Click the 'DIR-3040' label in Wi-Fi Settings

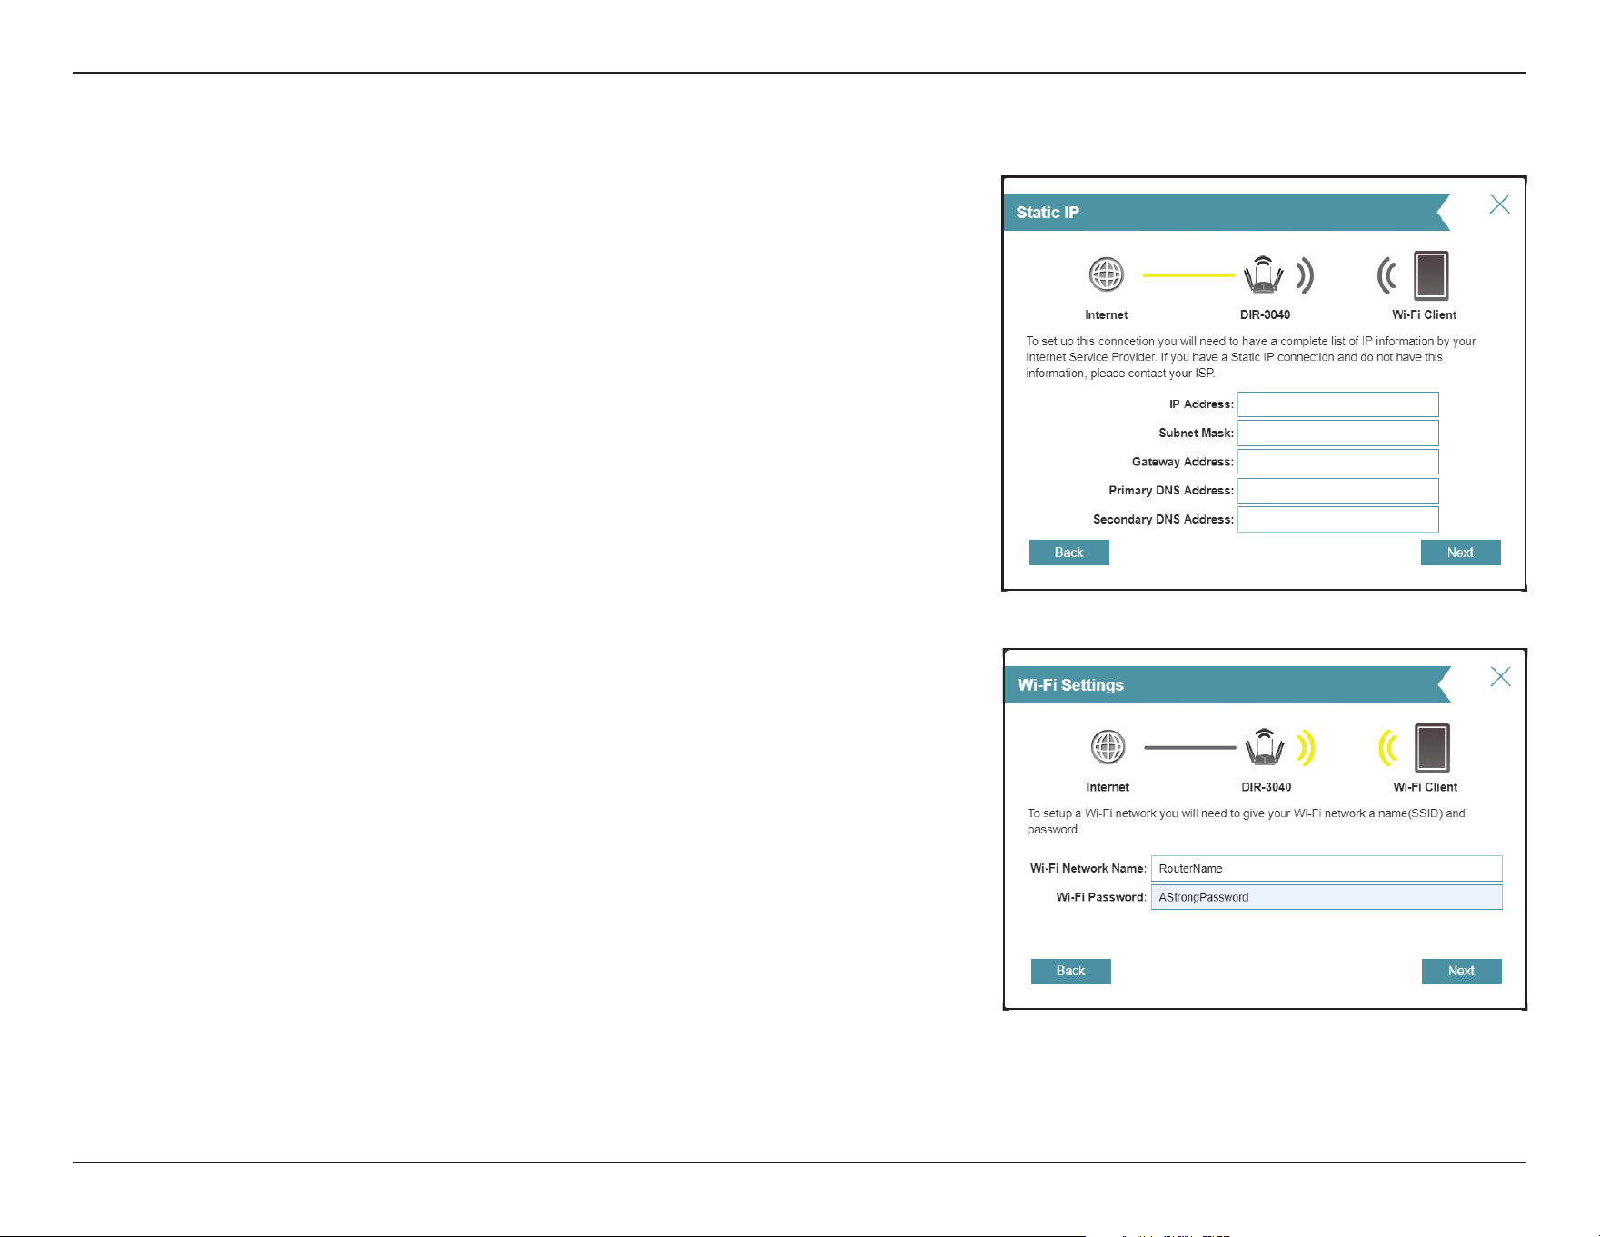1266,787
